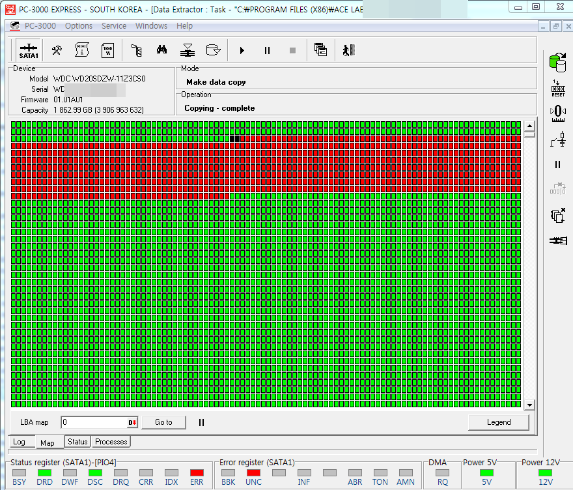Open the 100% copy icon
The height and width of the screenshot is (490, 573).
click(x=107, y=50)
